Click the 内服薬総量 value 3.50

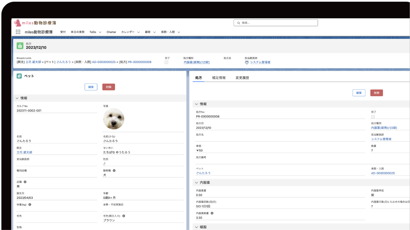pyautogui.click(x=199, y=218)
